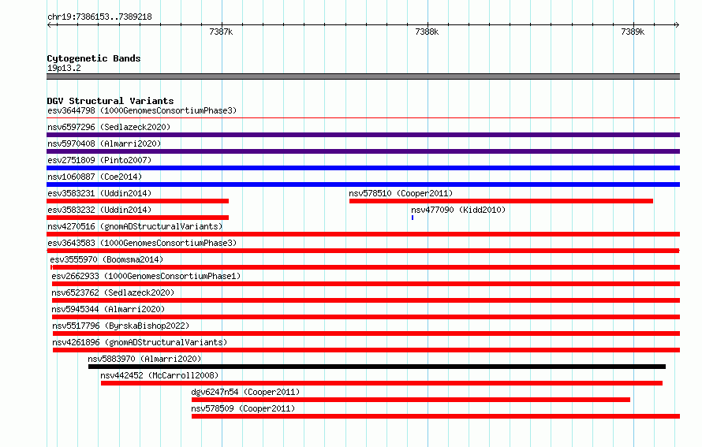Open nsv5945344 (Almarri2020) label
This screenshot has width=702, height=447.
(x=108, y=309)
